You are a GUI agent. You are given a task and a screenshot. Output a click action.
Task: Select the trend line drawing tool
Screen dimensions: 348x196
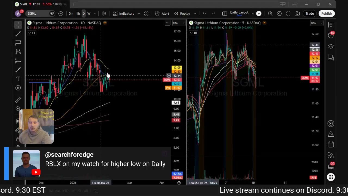[x=18, y=34]
